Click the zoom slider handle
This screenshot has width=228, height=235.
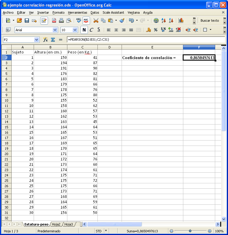pos(190,231)
